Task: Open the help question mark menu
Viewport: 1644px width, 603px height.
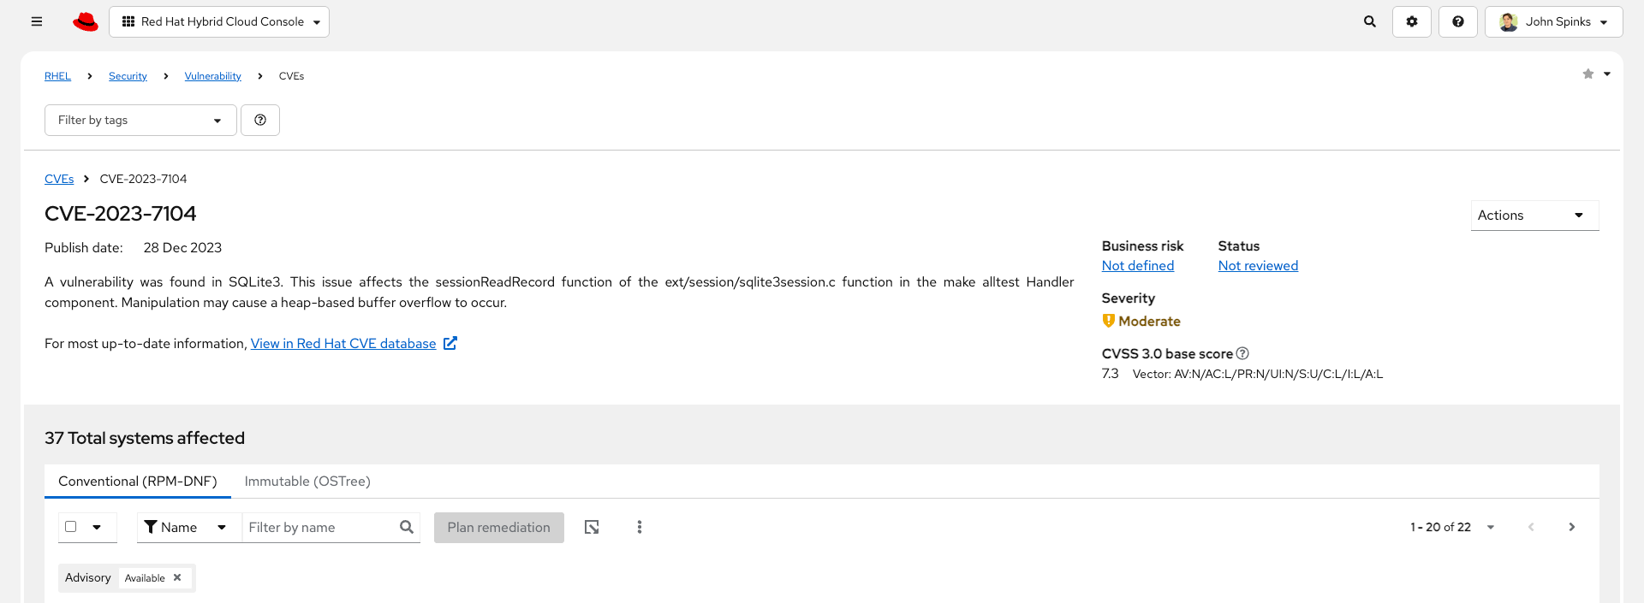Action: [x=1458, y=21]
